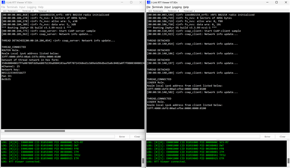The image size is (290, 168).
Task: Open File menu in right RTT Viewer
Action: (x=149, y=7)
